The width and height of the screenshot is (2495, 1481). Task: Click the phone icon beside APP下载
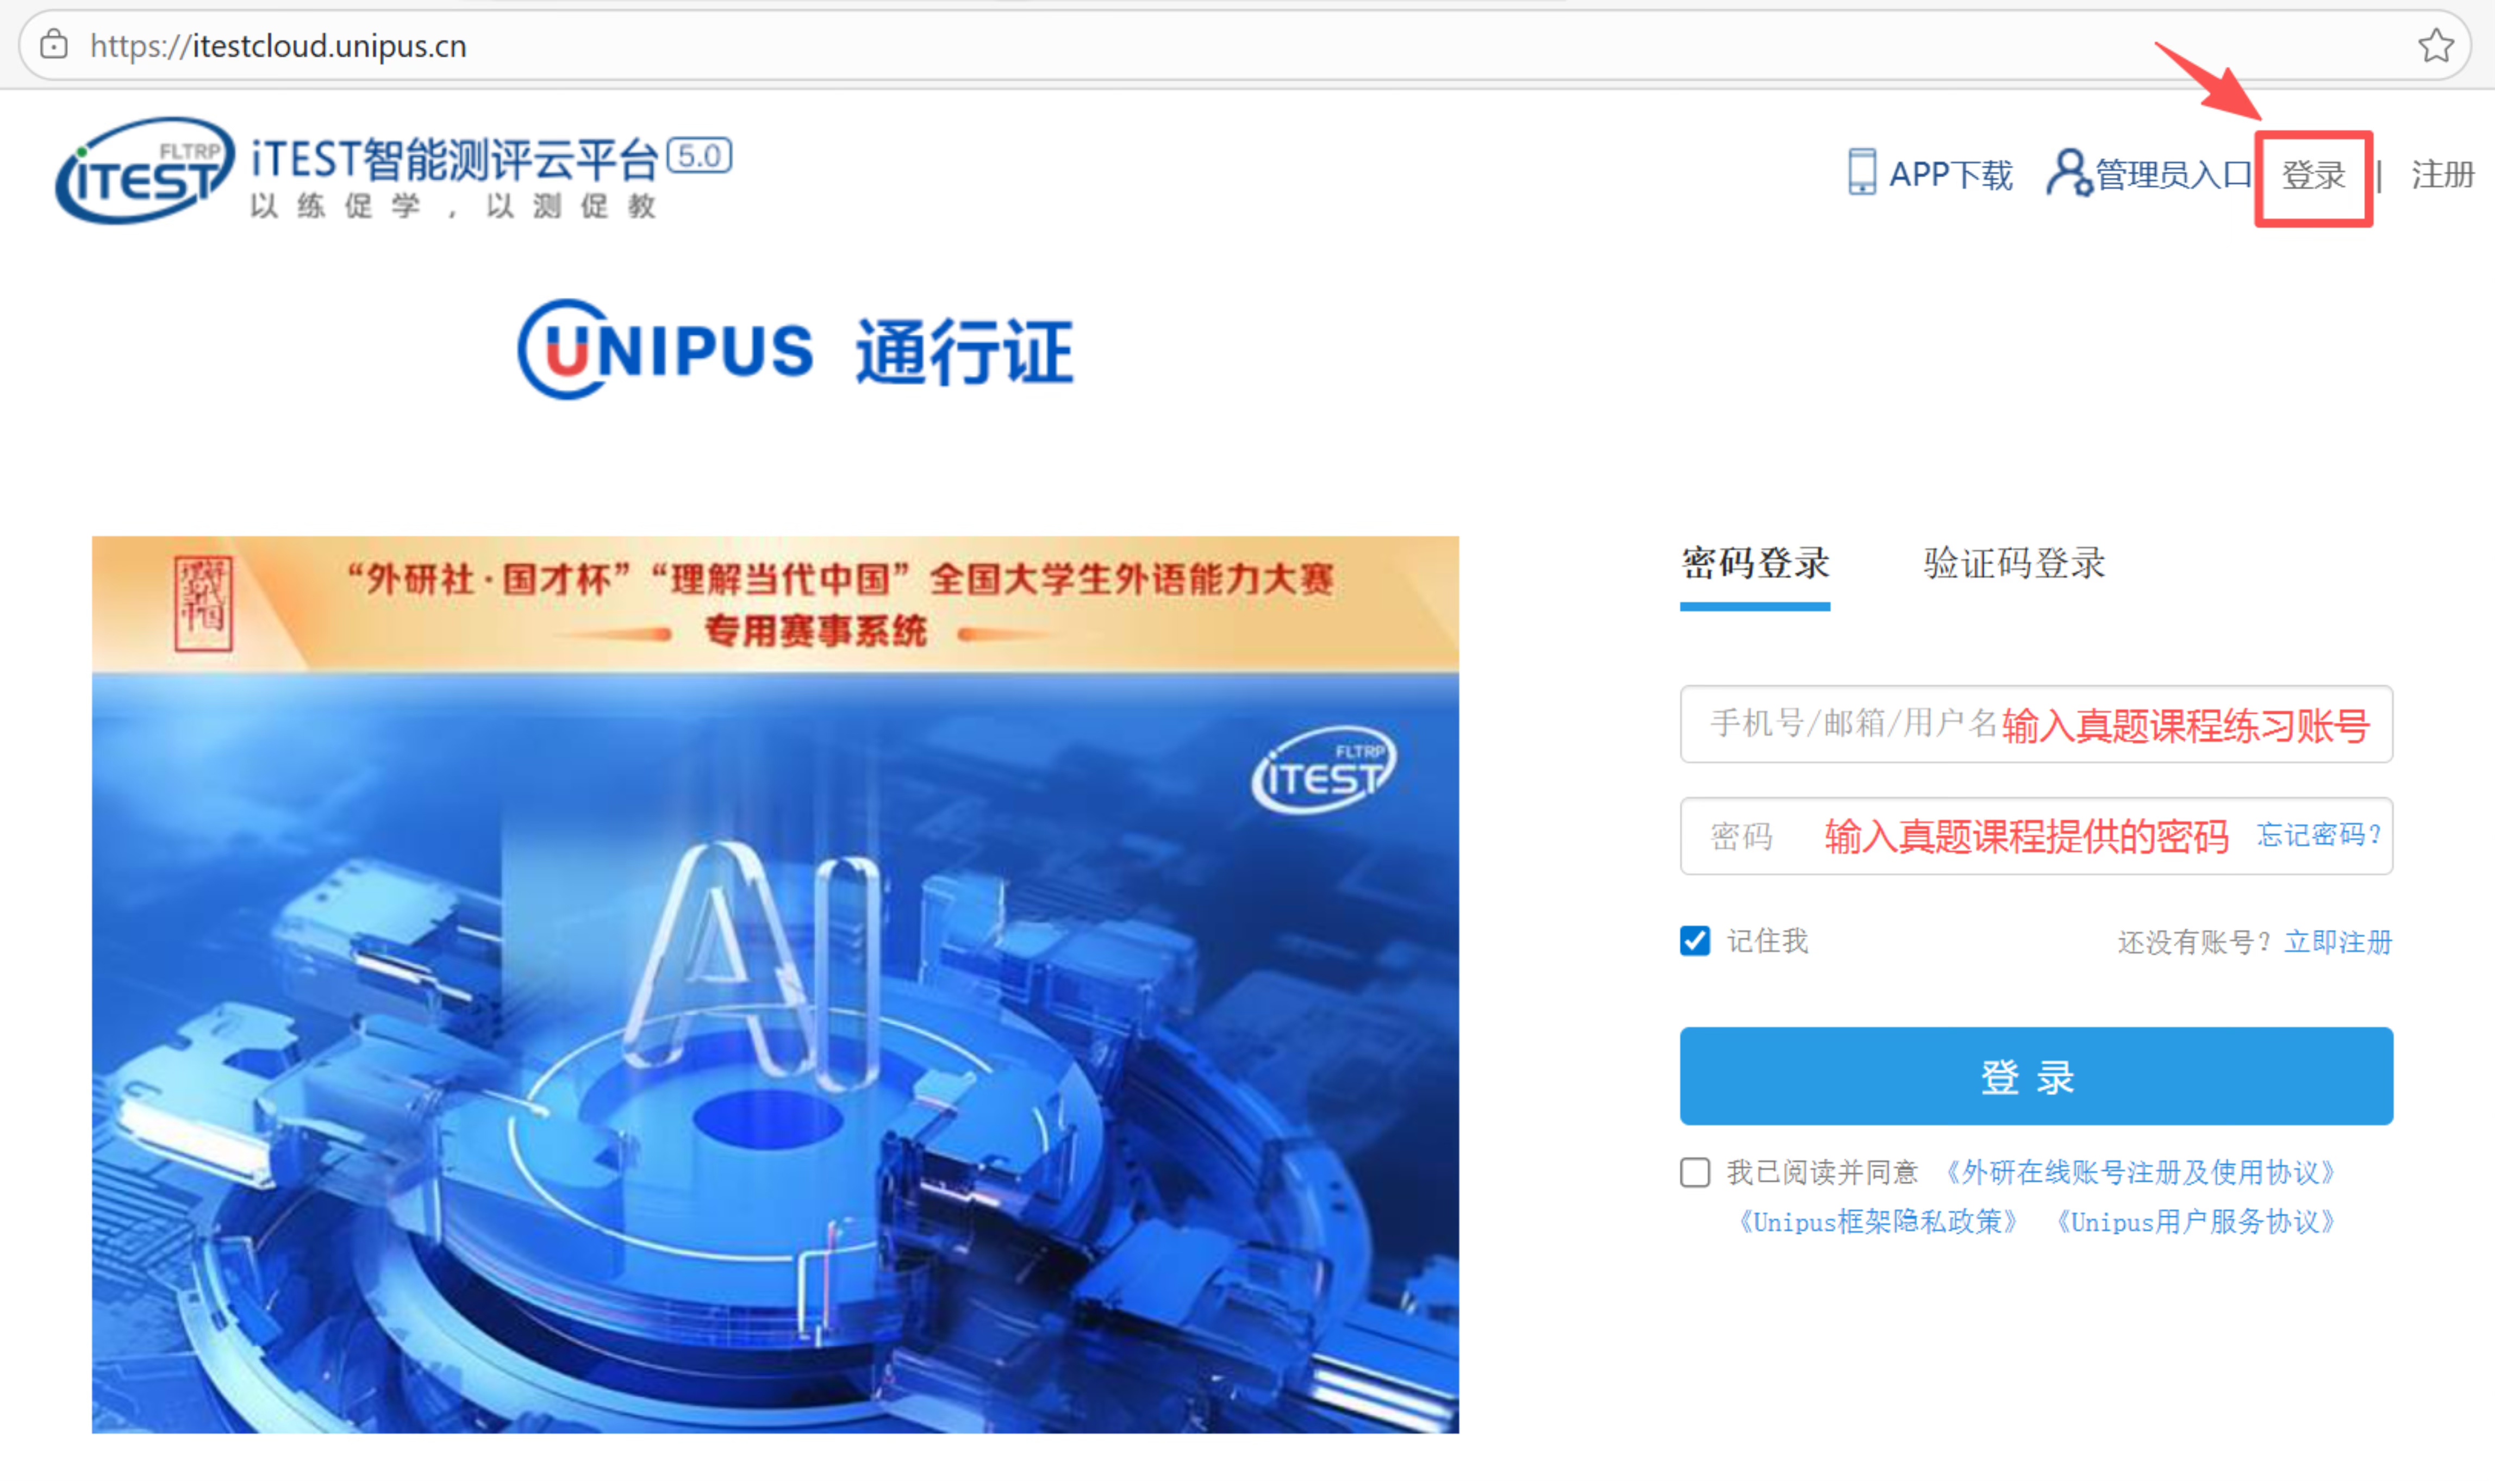(1861, 172)
